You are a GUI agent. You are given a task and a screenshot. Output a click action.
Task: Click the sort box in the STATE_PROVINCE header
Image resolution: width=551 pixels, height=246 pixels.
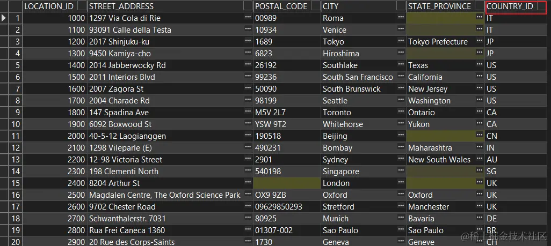(480, 6)
